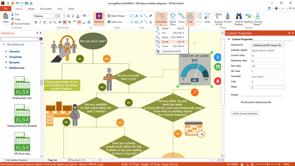Toggle underline text formatting
Viewport: 295px width, 166px height.
pyautogui.click(x=44, y=22)
